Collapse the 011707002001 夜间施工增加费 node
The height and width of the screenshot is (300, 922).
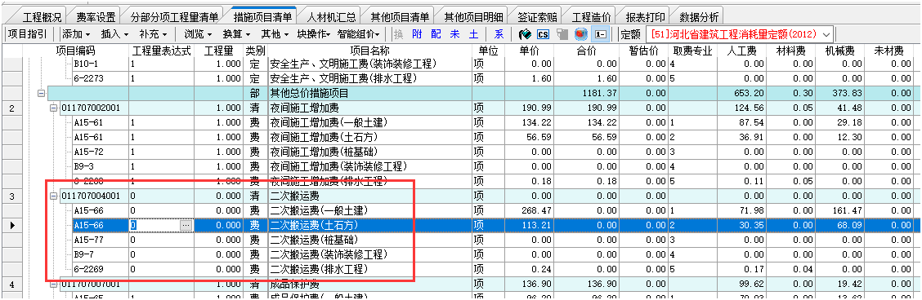53,108
